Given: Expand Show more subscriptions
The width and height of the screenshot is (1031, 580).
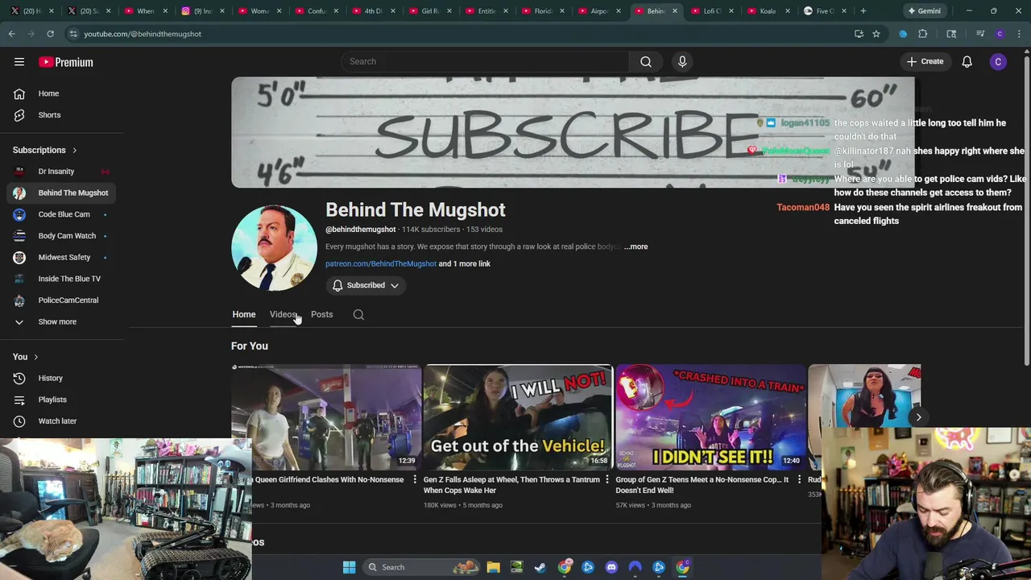Looking at the screenshot, I should point(61,322).
